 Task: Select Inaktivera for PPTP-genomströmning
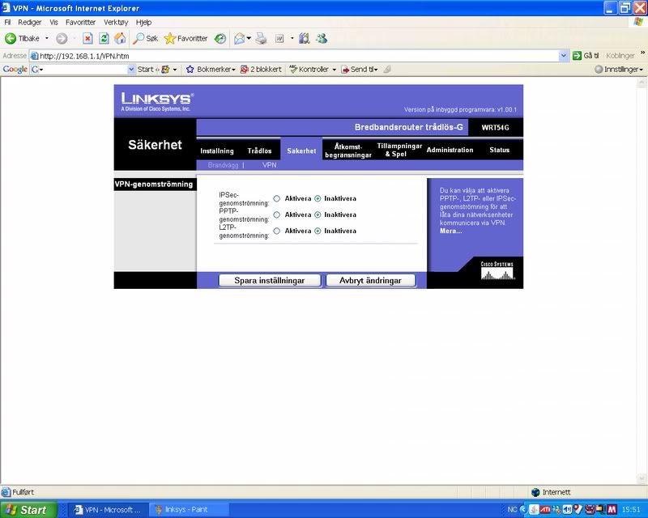click(318, 214)
